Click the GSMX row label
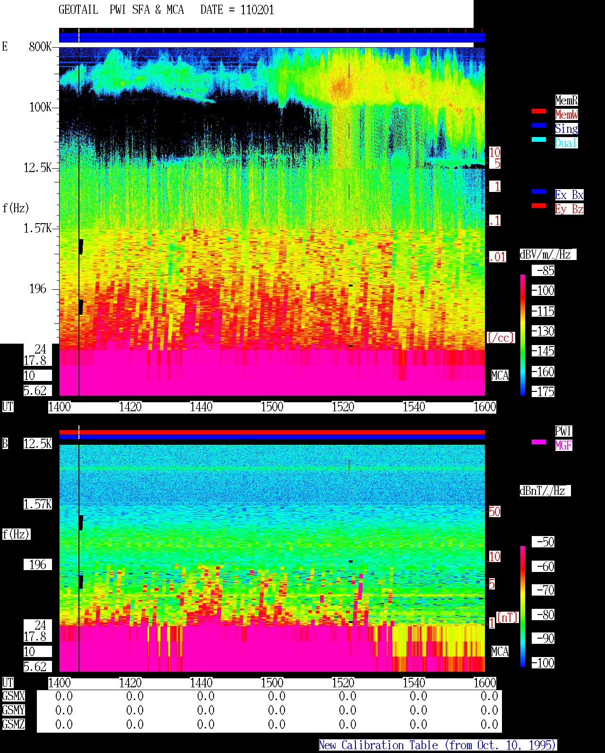Viewport: 605px width, 753px height. tap(13, 696)
